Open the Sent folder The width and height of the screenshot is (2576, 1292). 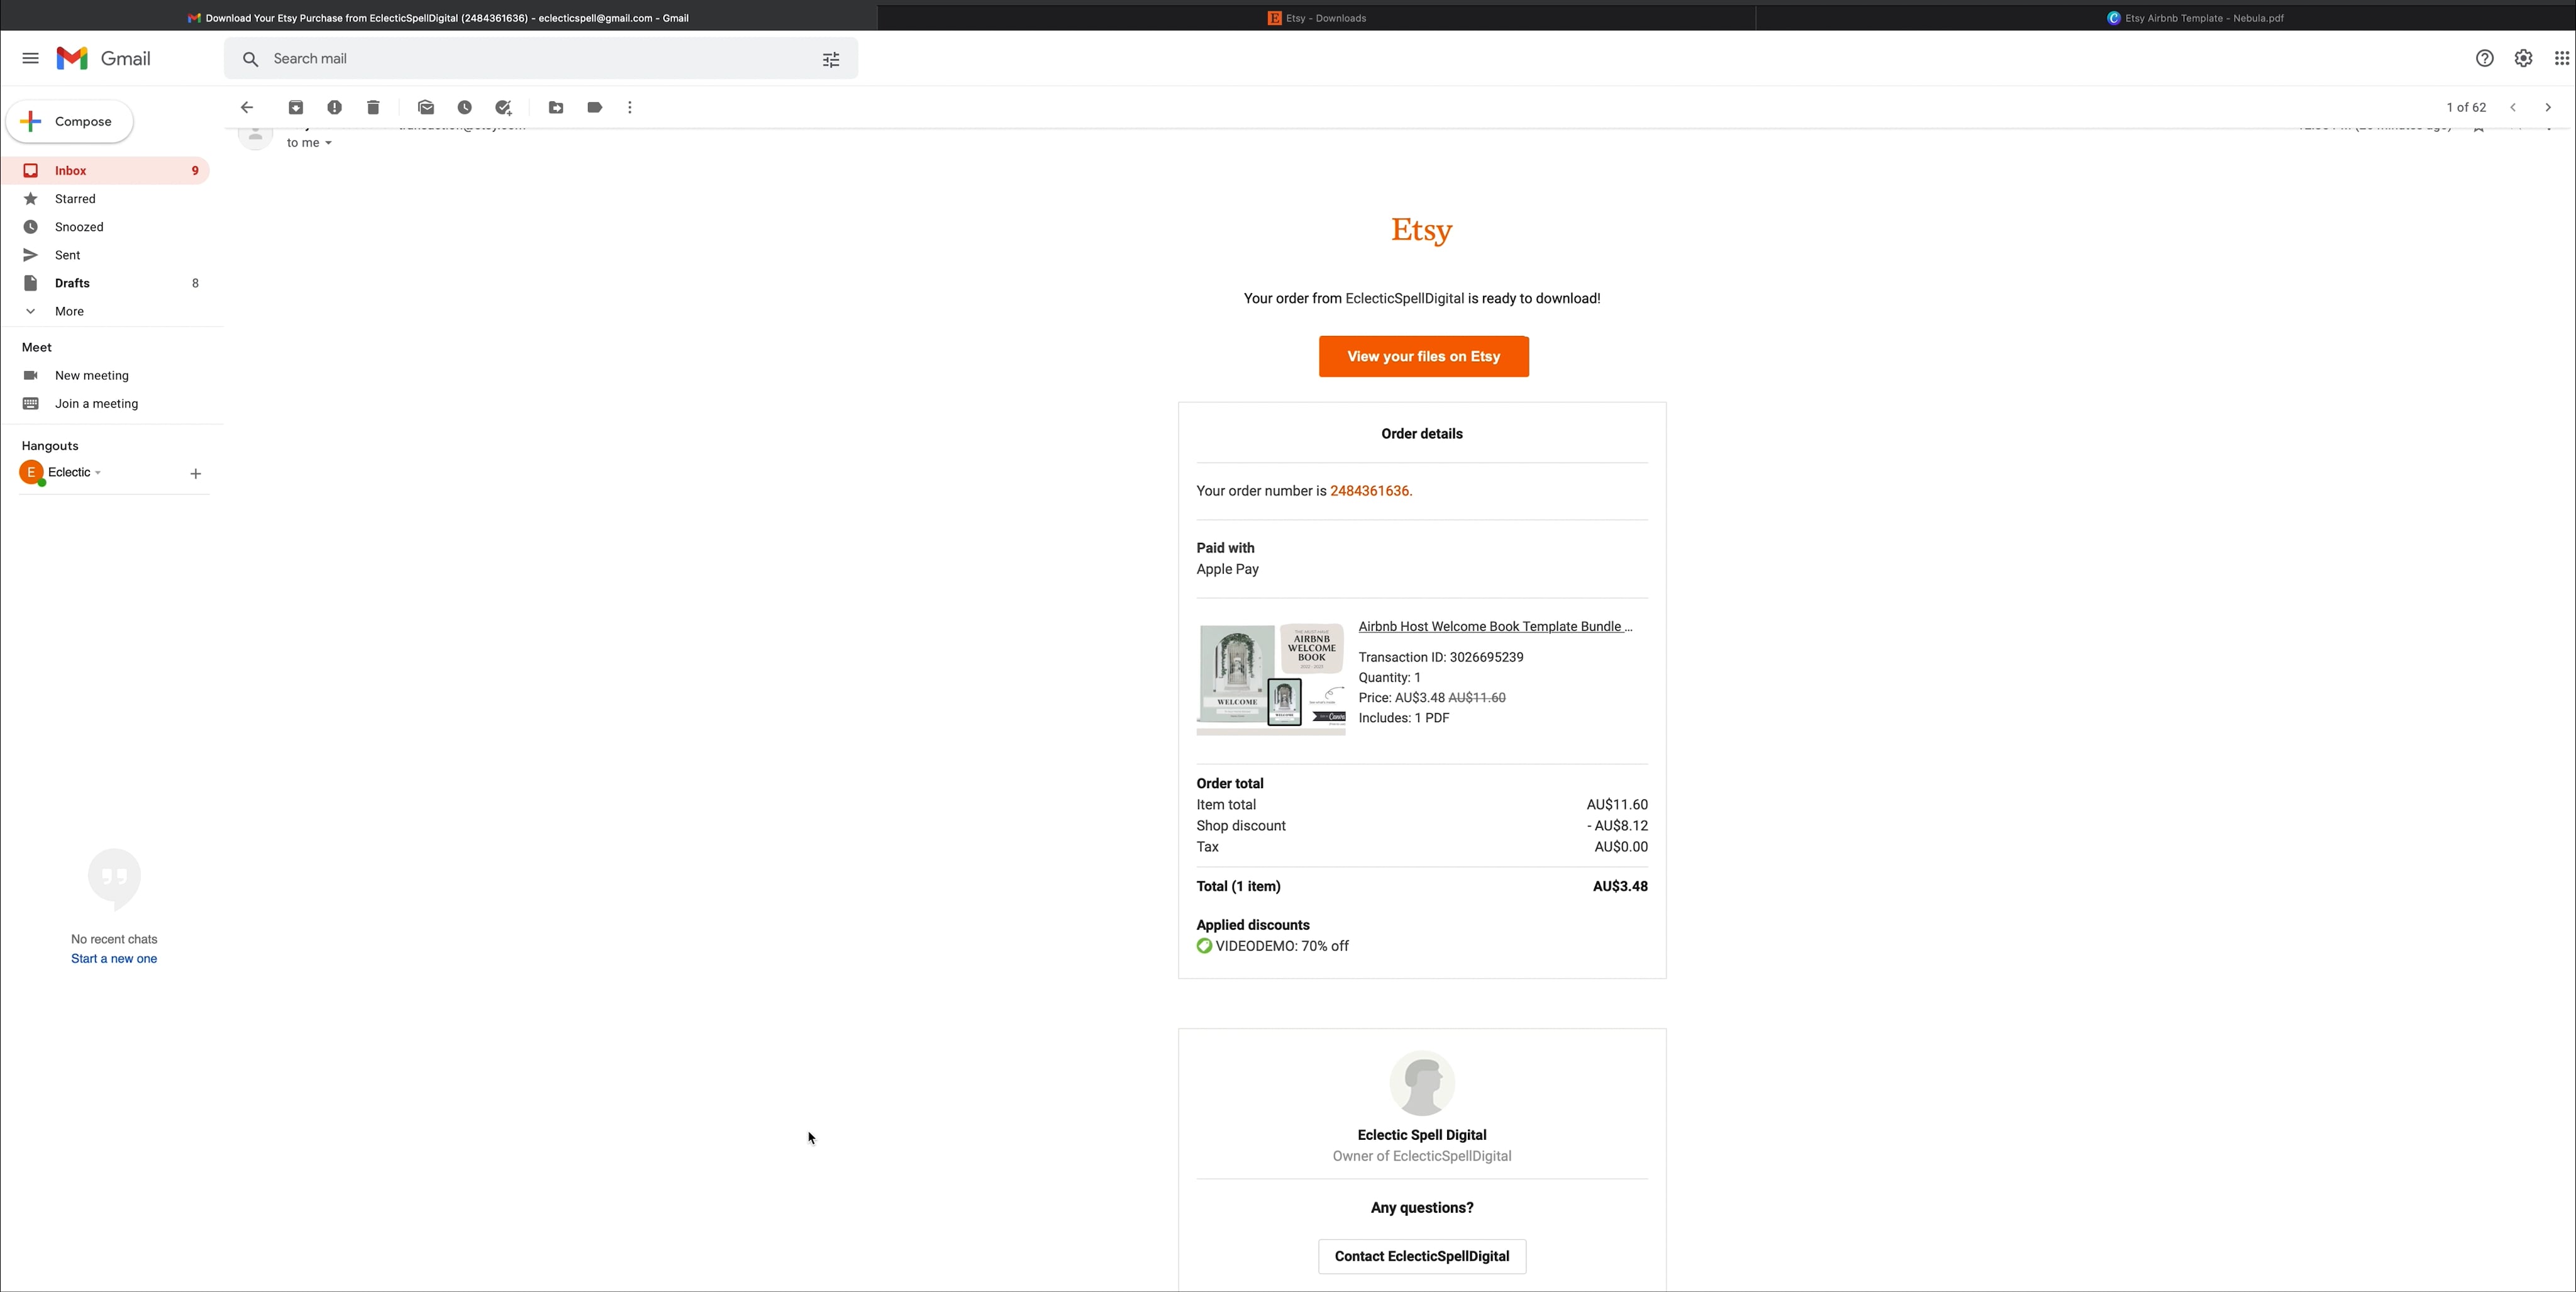click(104, 255)
